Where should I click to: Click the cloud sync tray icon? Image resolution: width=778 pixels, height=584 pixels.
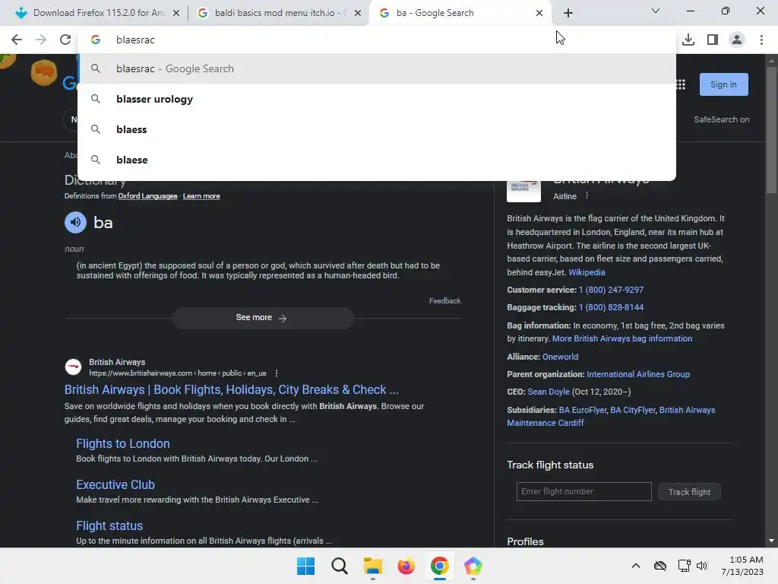[660, 566]
